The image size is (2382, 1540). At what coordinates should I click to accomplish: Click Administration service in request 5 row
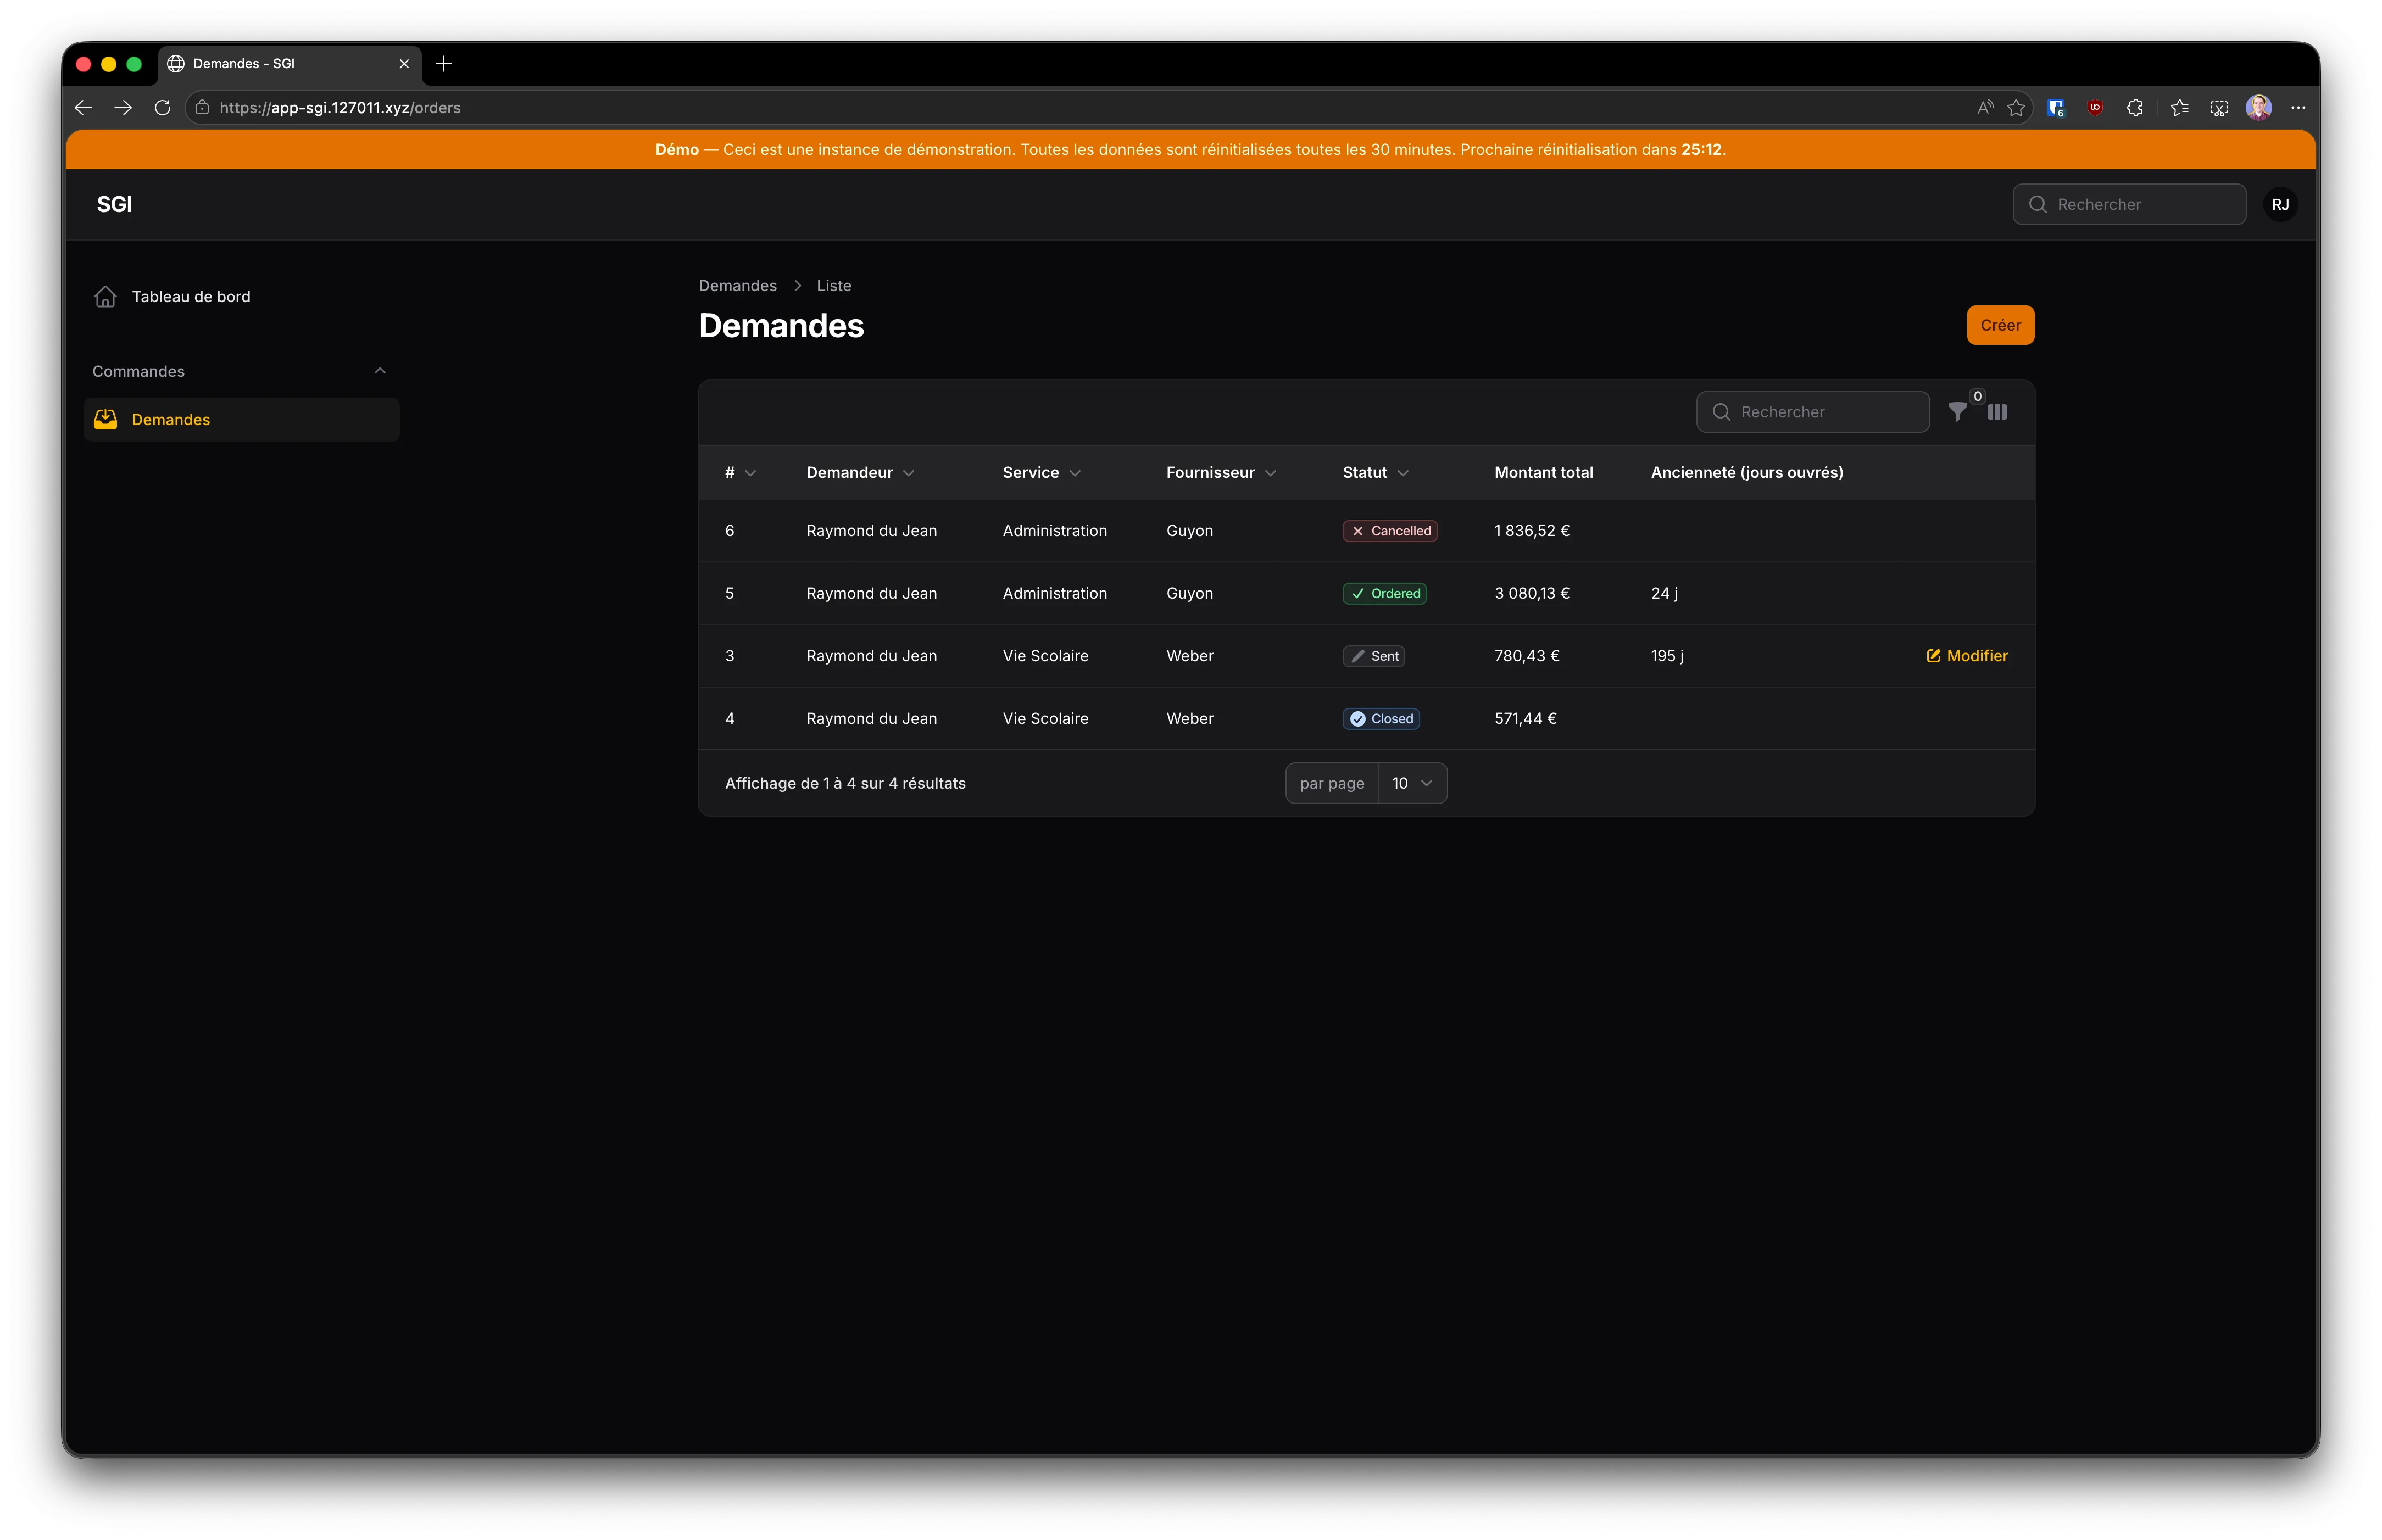[x=1054, y=594]
